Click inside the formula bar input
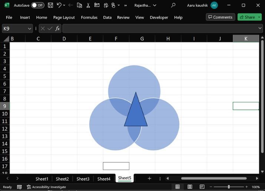This screenshot has height=191, width=265. 160,29
